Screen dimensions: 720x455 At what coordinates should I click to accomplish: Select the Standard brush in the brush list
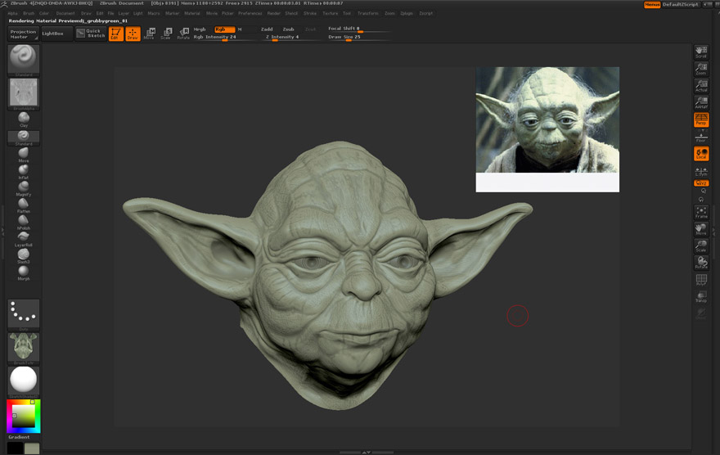24,137
